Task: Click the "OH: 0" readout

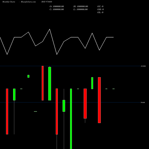Action: pos(100,10)
